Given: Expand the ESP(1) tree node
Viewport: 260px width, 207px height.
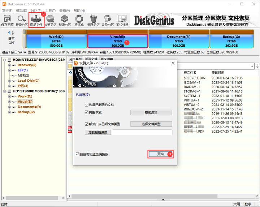Looking at the screenshot, I should coord(10,70).
